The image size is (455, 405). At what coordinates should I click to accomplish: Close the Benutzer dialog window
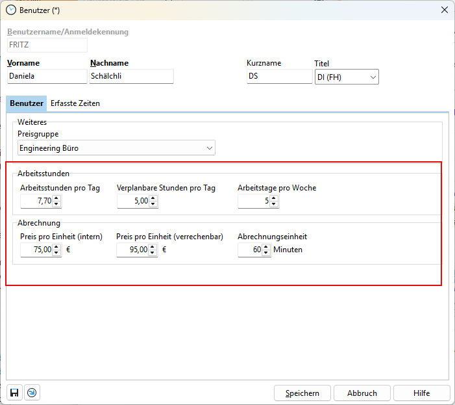(x=444, y=10)
